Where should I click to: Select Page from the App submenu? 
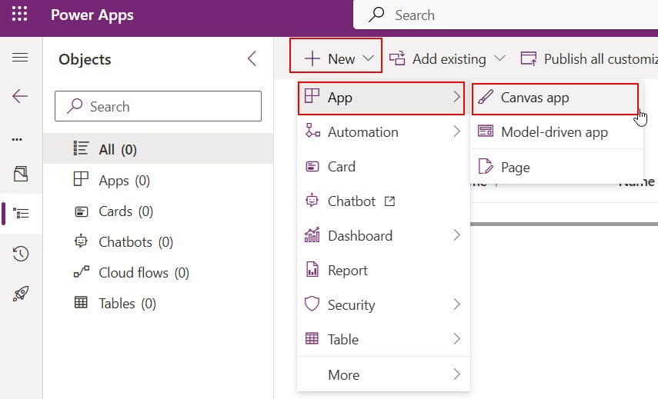pyautogui.click(x=557, y=168)
